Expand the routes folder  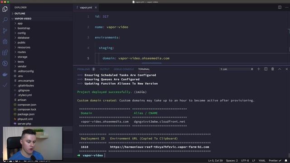click(21, 52)
